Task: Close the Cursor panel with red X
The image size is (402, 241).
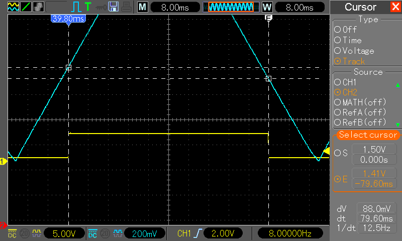Action: coord(396,7)
